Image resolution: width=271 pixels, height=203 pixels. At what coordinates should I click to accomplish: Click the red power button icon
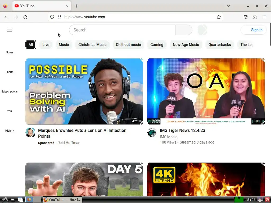tap(267, 200)
